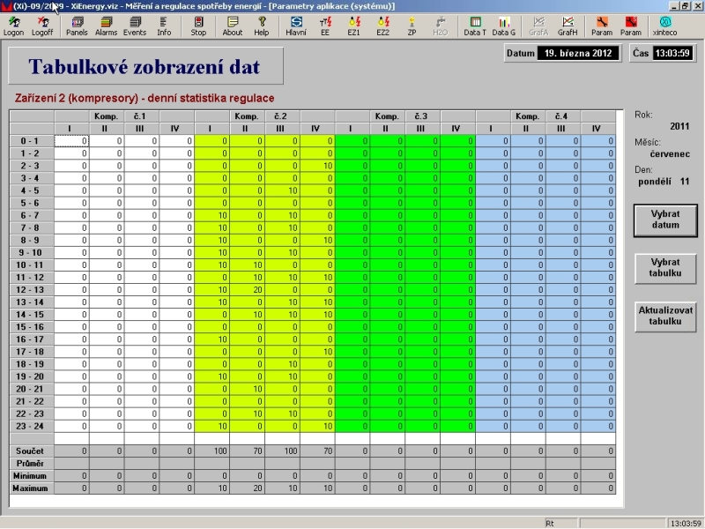This screenshot has height=529, width=705.
Task: Click the Tabulkové zobrazení dat title
Action: click(x=145, y=67)
